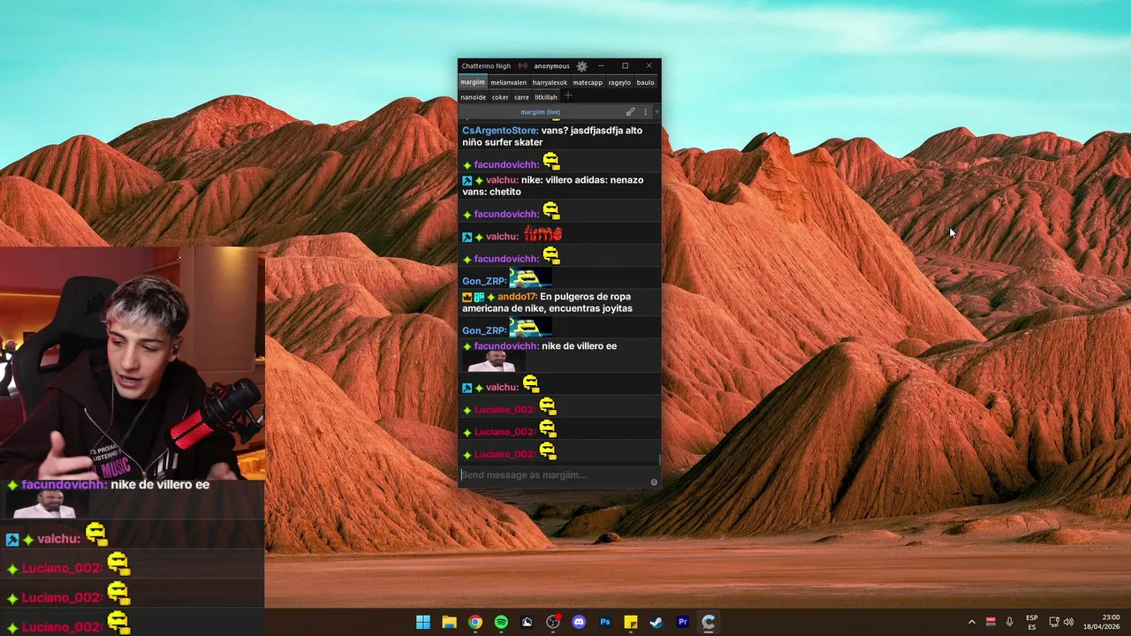Click facundovichh username on 'nike de villero ee'
Screen dimensions: 1131x636
506,346
